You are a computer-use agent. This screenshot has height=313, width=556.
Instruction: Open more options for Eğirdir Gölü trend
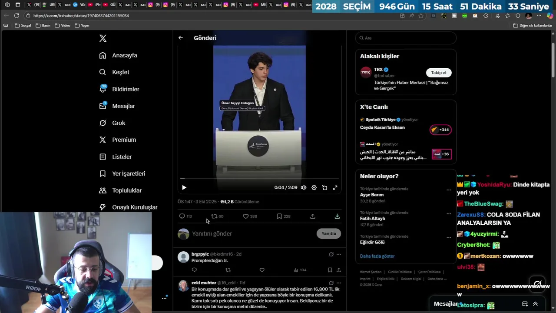[x=449, y=237]
